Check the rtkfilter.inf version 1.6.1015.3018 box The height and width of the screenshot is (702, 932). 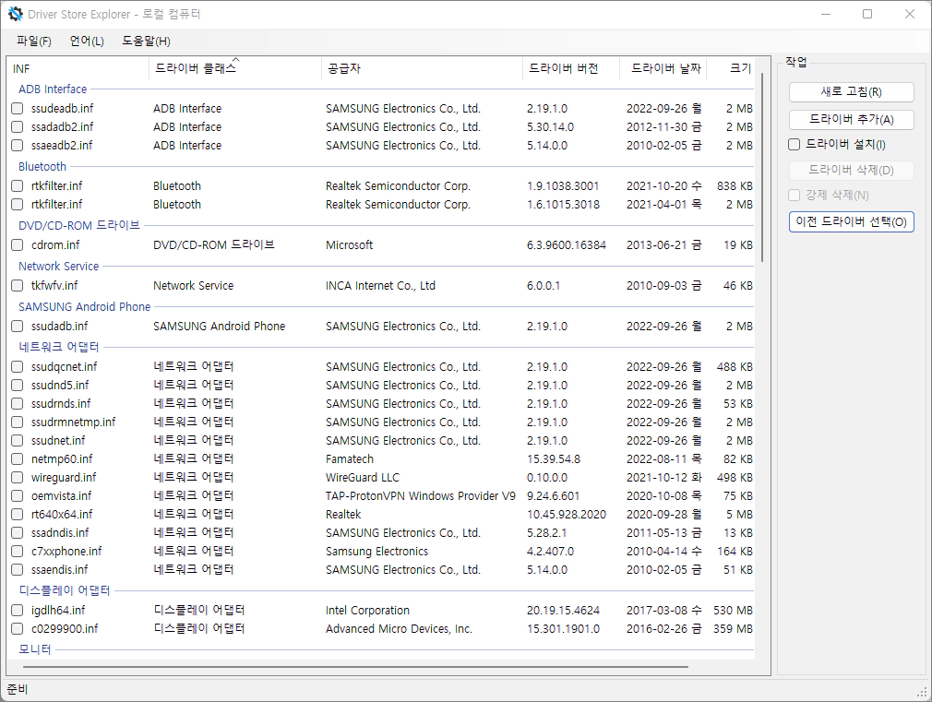click(x=18, y=205)
